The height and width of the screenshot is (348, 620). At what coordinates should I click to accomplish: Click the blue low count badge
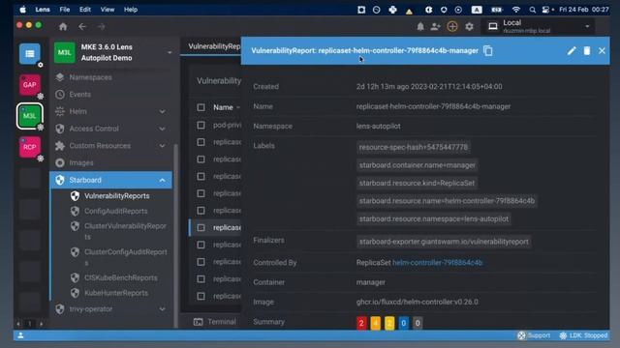coord(403,323)
